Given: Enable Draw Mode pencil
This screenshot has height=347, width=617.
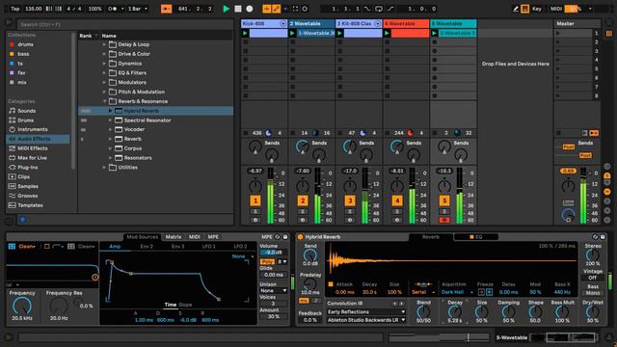Looking at the screenshot, I should [516, 9].
